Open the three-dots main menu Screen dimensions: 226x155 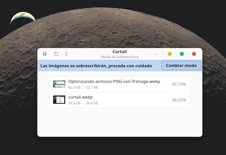(157, 54)
